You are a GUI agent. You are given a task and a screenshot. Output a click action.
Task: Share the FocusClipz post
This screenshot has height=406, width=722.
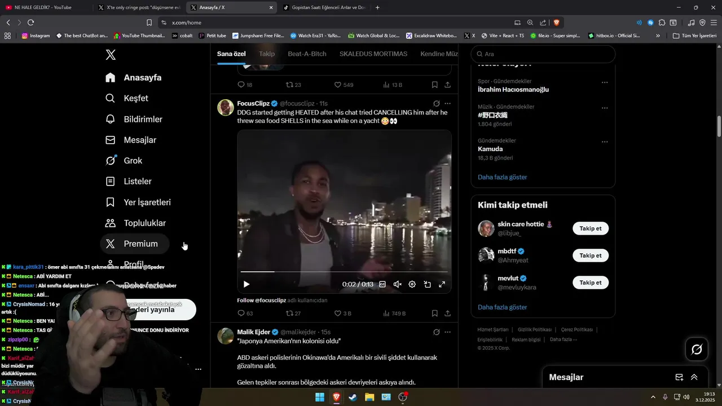[447, 313]
